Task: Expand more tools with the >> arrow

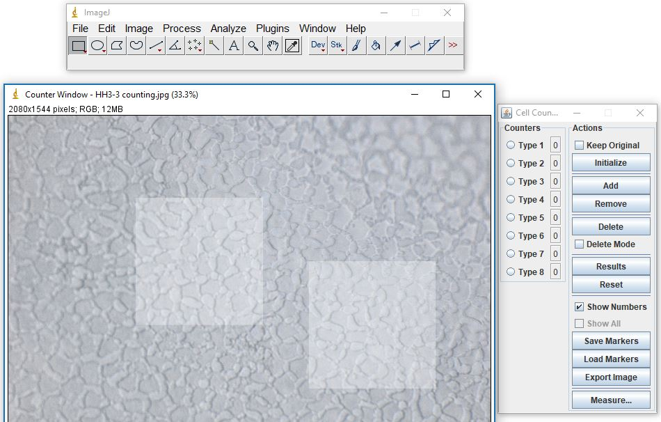Action: pyautogui.click(x=453, y=46)
